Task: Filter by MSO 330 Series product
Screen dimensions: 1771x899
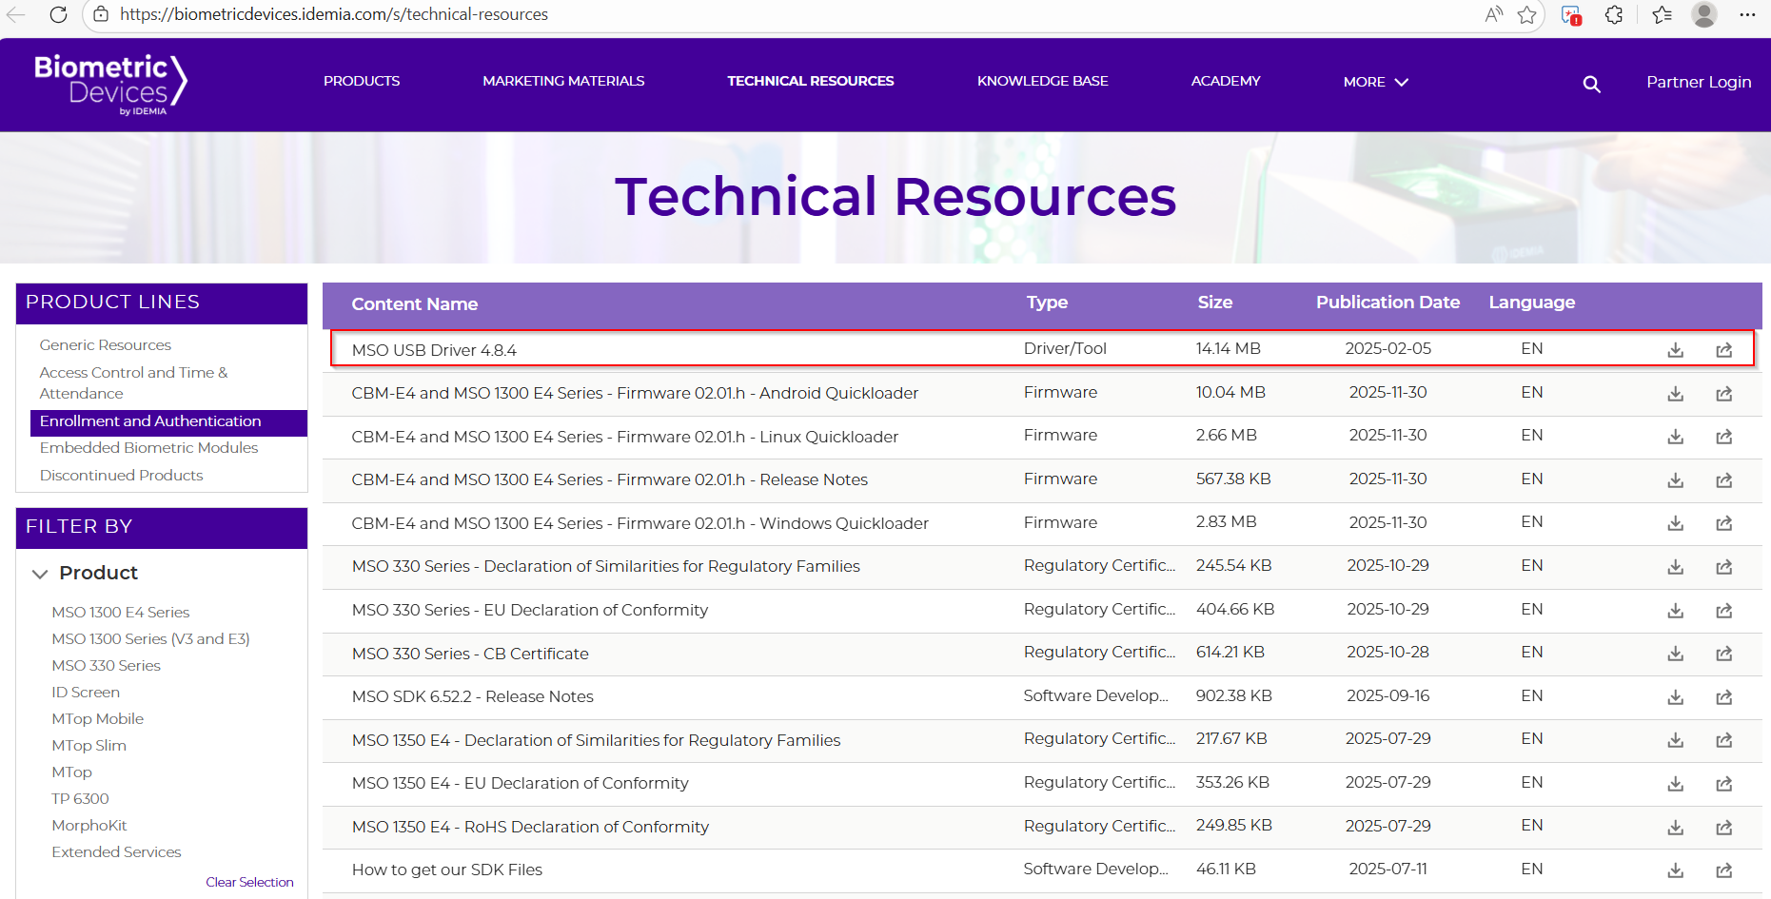Action: 106,666
